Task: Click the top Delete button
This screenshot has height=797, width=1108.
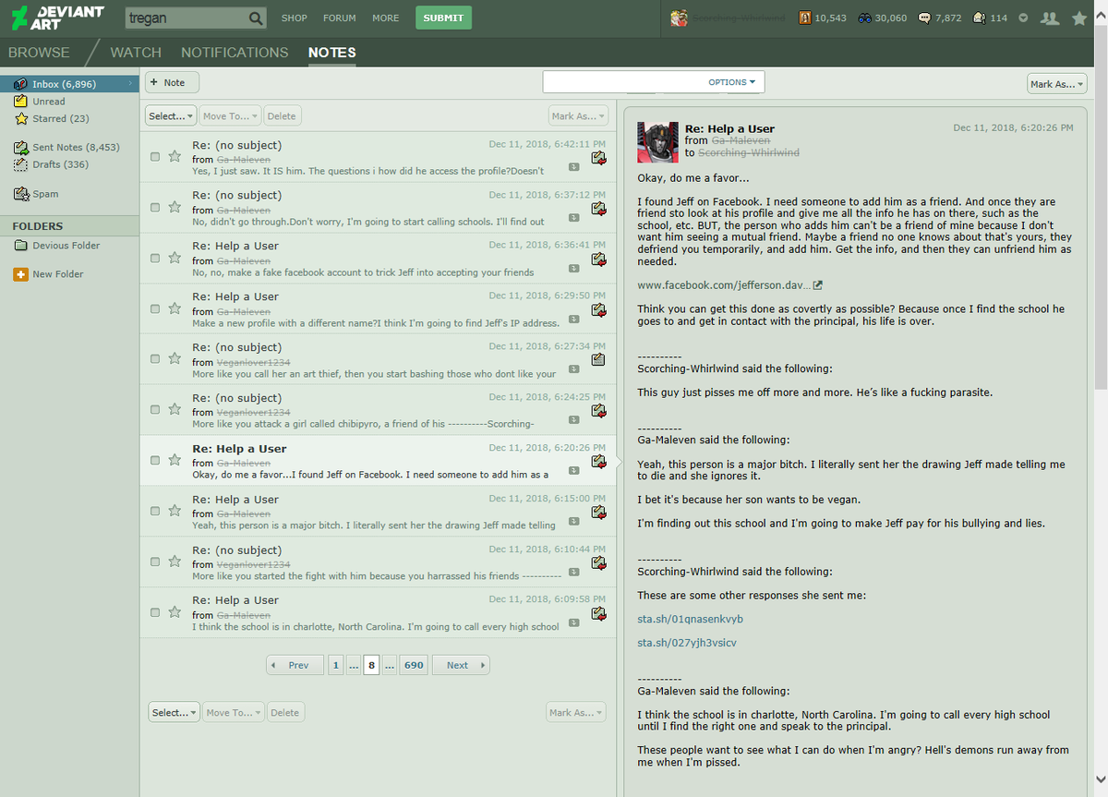Action: [x=282, y=116]
